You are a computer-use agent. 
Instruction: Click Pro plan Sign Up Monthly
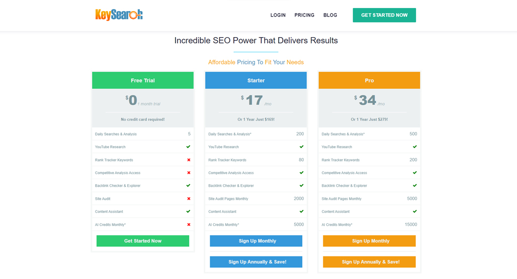tap(369, 241)
